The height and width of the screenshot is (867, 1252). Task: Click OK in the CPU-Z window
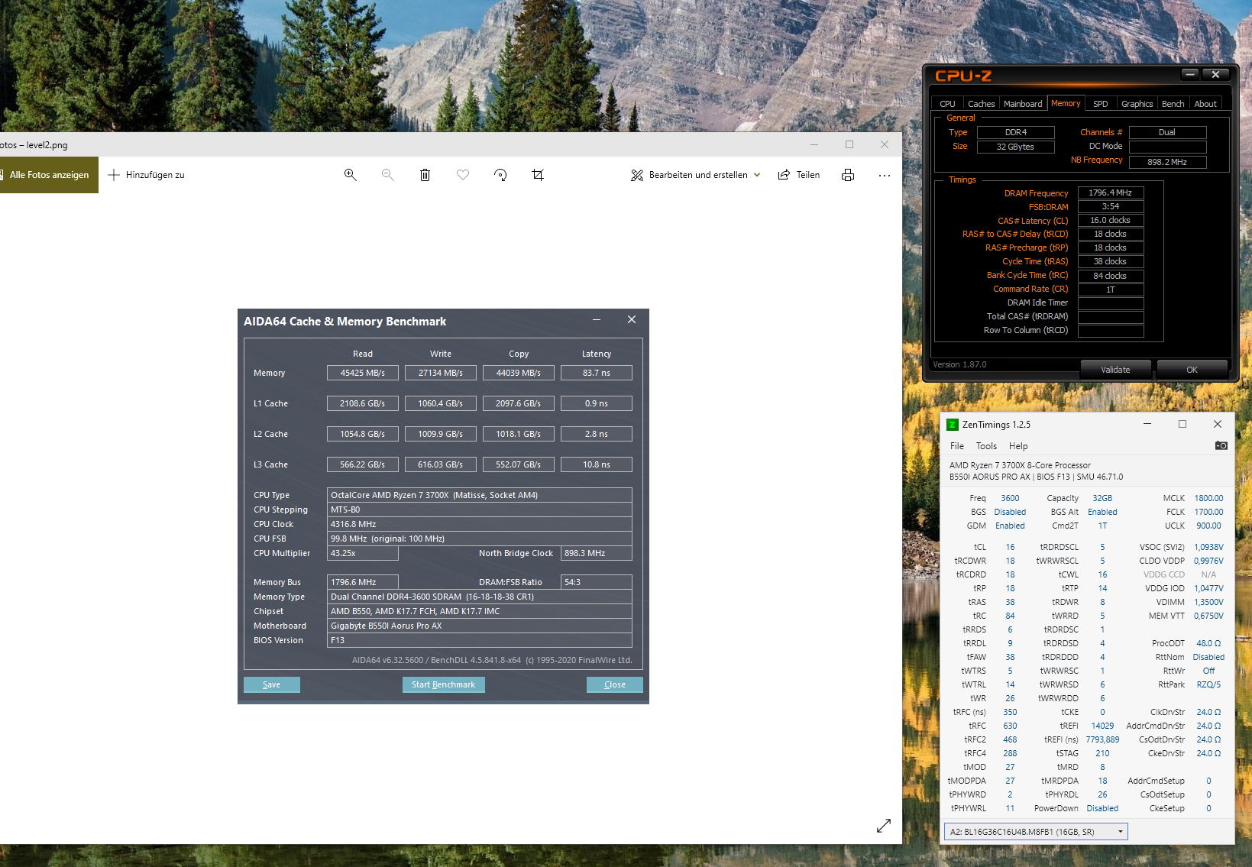coord(1192,370)
